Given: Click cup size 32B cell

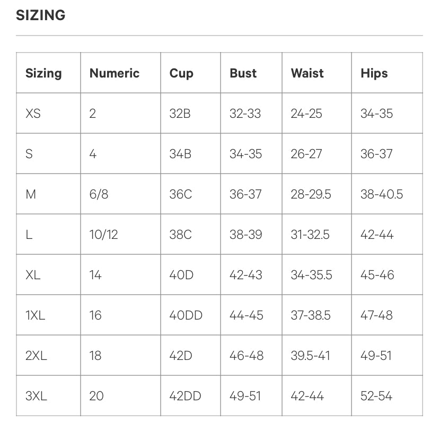Looking at the screenshot, I should click(x=180, y=114).
